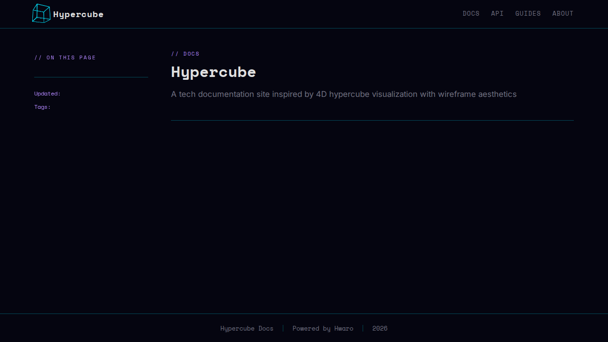Switch to the GUIDES section
The image size is (608, 342).
(x=528, y=13)
